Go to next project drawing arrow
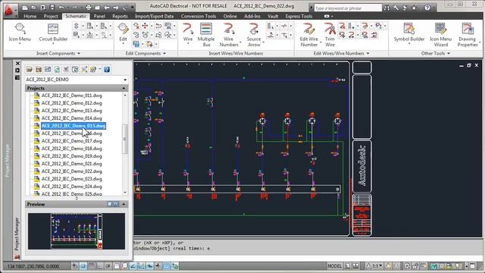485x273 pixels. click(116, 8)
